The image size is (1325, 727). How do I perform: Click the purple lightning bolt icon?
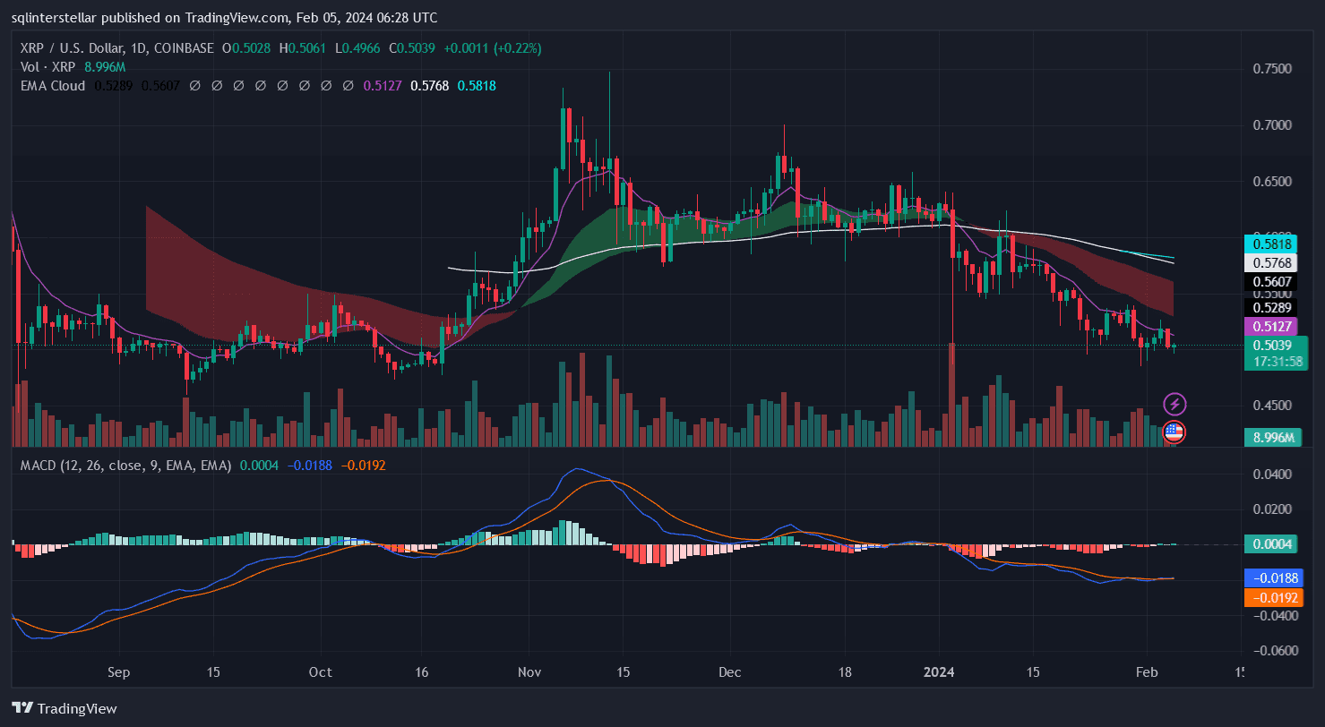[1174, 404]
